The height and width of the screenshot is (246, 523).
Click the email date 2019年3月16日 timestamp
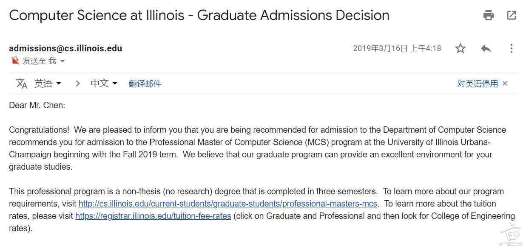point(397,48)
